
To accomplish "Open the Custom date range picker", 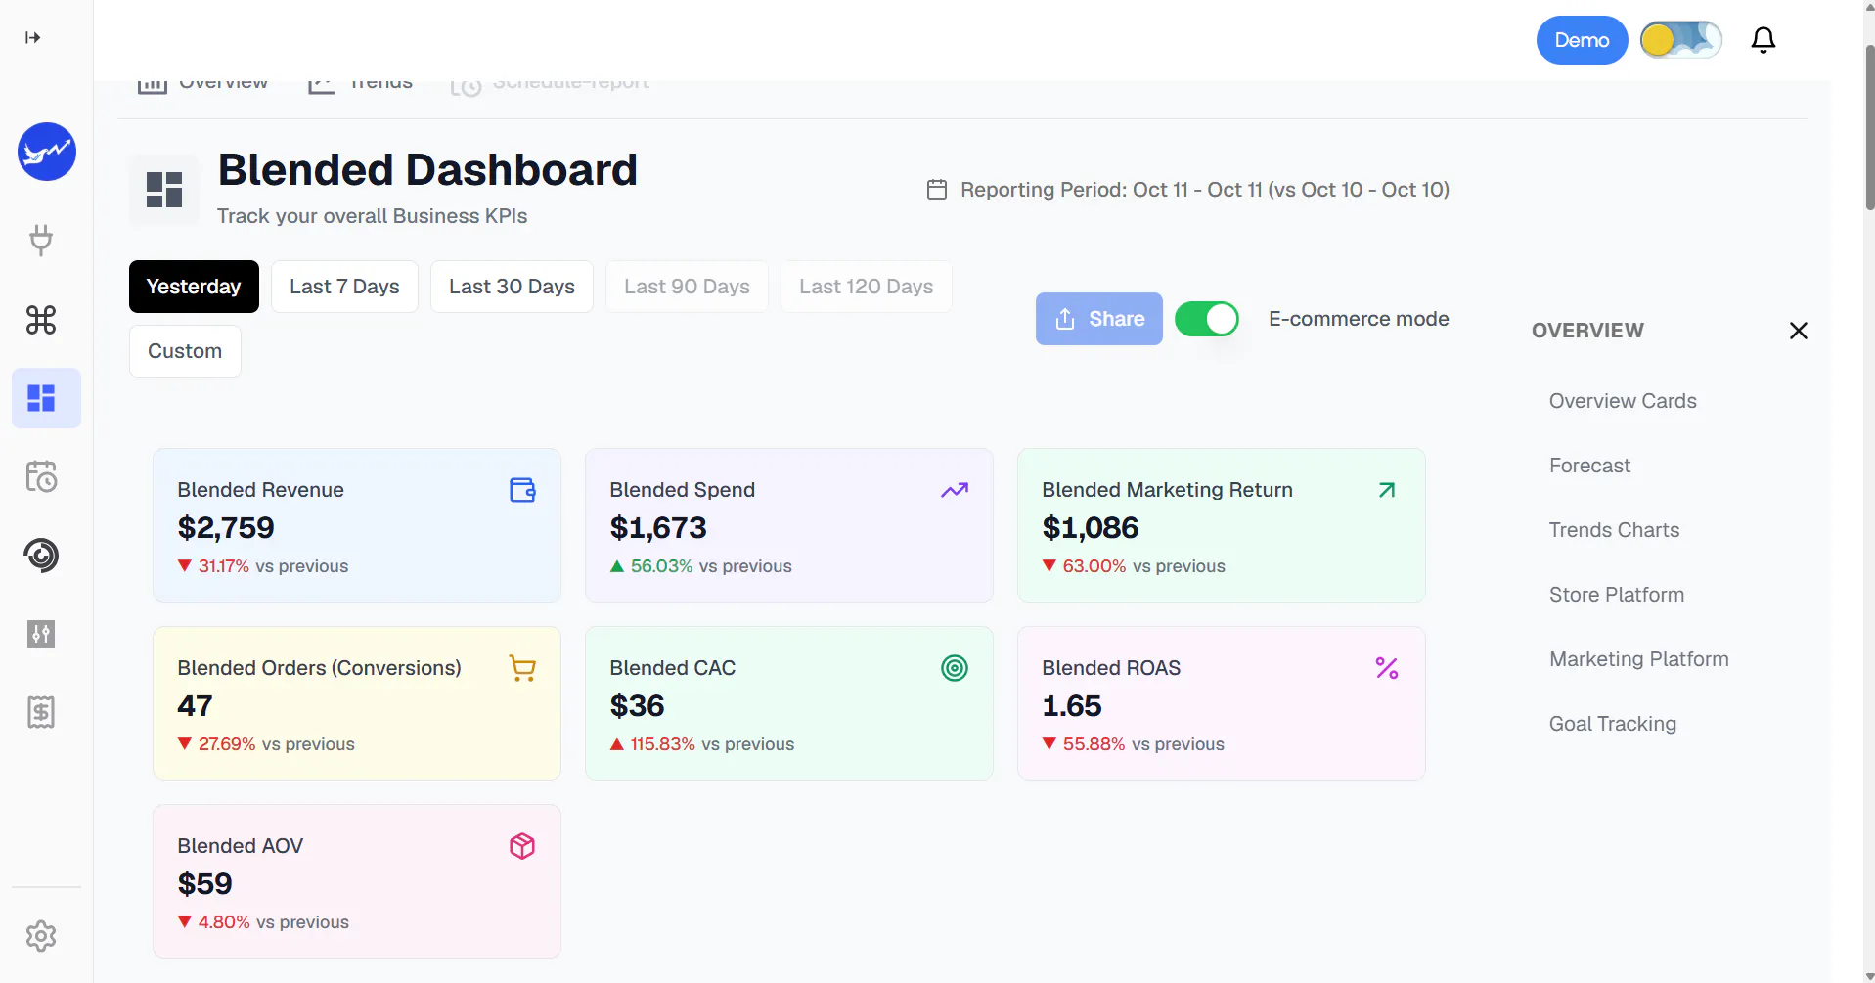I will [185, 351].
